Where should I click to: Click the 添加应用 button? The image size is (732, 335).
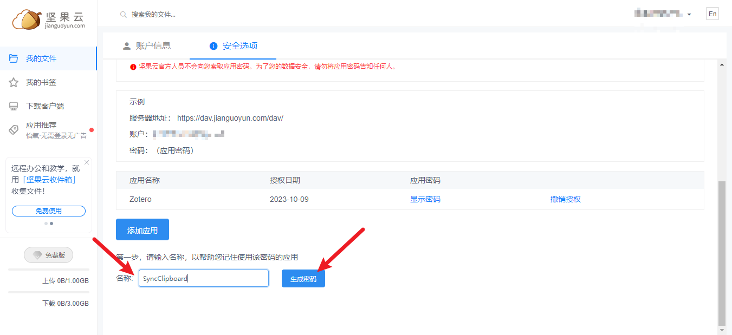142,229
